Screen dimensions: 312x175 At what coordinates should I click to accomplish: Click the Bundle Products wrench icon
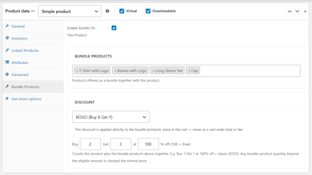7,86
